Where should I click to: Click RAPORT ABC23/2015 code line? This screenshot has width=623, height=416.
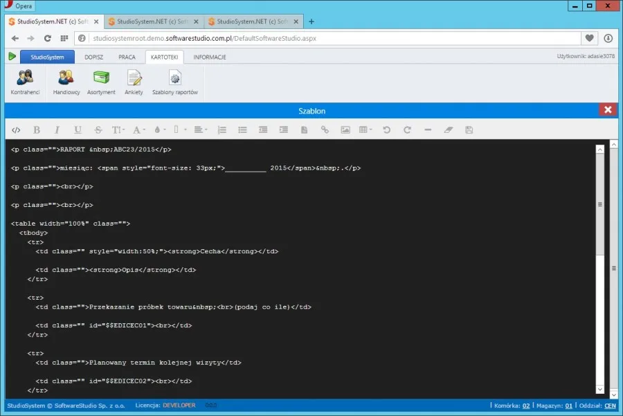click(91, 150)
